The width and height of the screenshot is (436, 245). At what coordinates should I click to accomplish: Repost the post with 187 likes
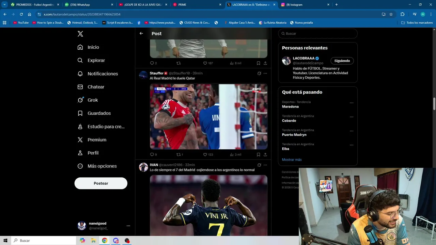pos(178,63)
